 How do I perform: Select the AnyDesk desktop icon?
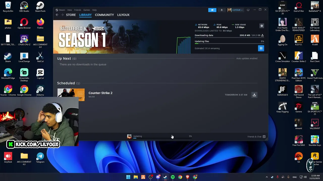coord(8,158)
